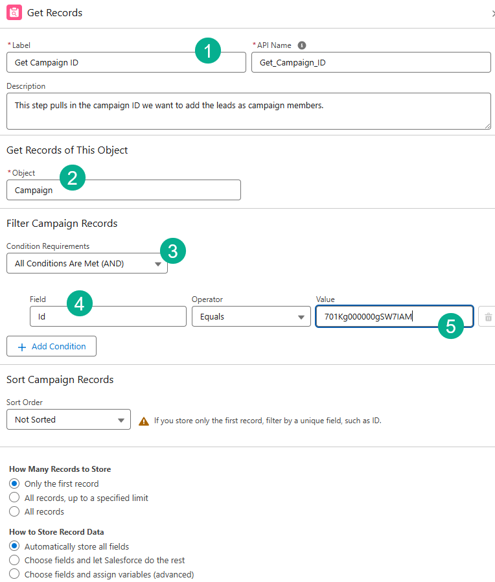Click the sort warning triangle icon
495x582 pixels.
point(144,421)
